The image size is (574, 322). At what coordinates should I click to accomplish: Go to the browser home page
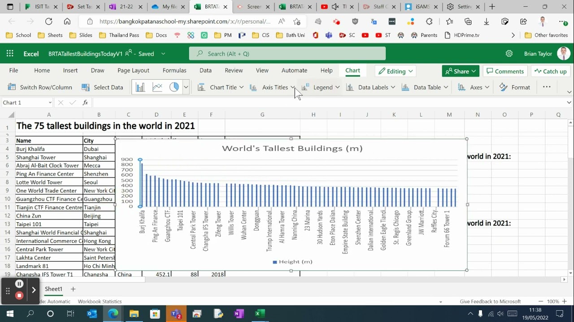pos(67,21)
